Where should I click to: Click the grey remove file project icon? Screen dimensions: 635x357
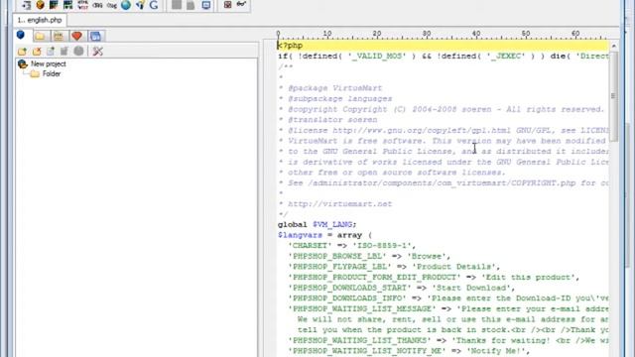(63, 51)
